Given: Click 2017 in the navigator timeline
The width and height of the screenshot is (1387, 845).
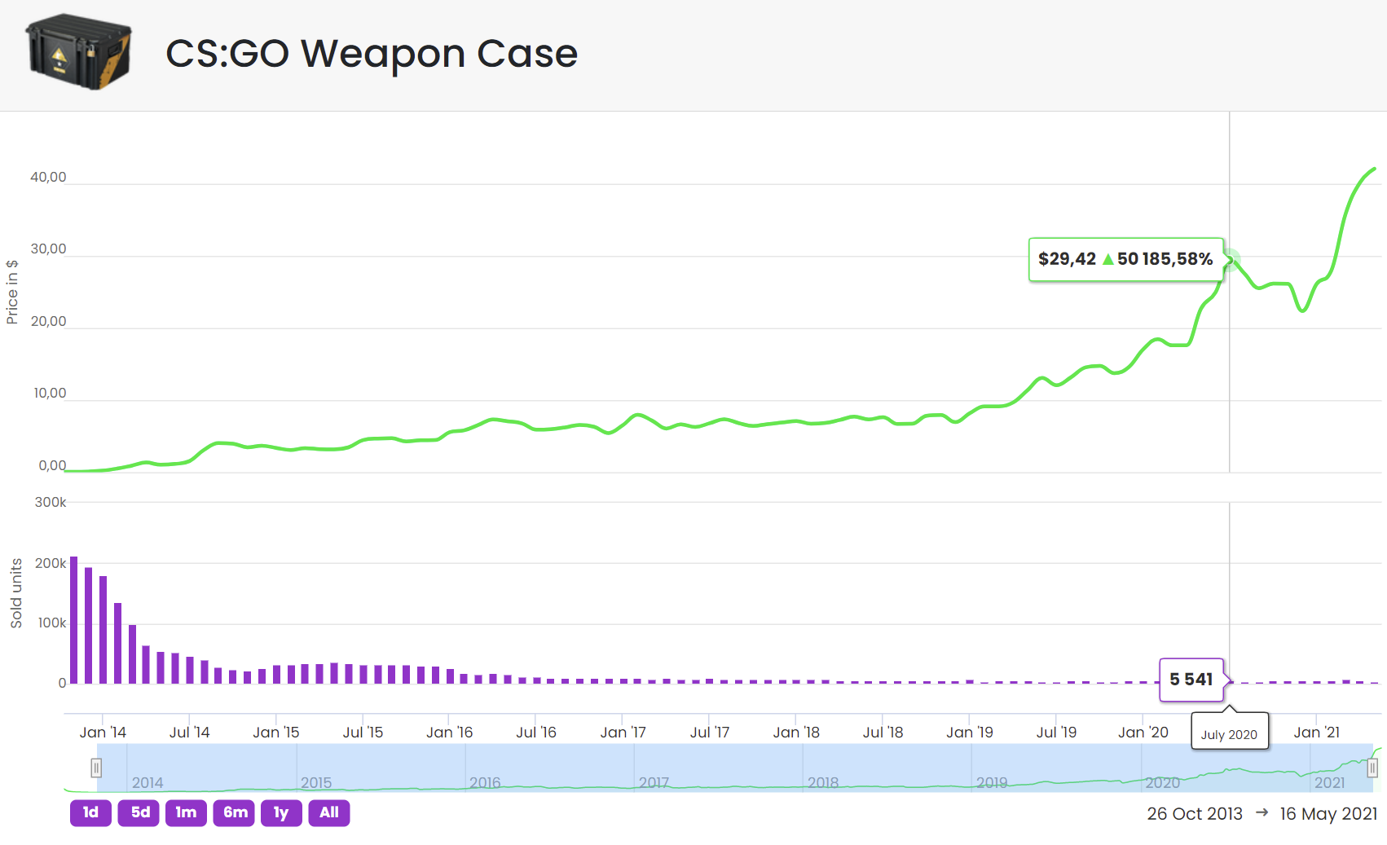Looking at the screenshot, I should pos(654,782).
